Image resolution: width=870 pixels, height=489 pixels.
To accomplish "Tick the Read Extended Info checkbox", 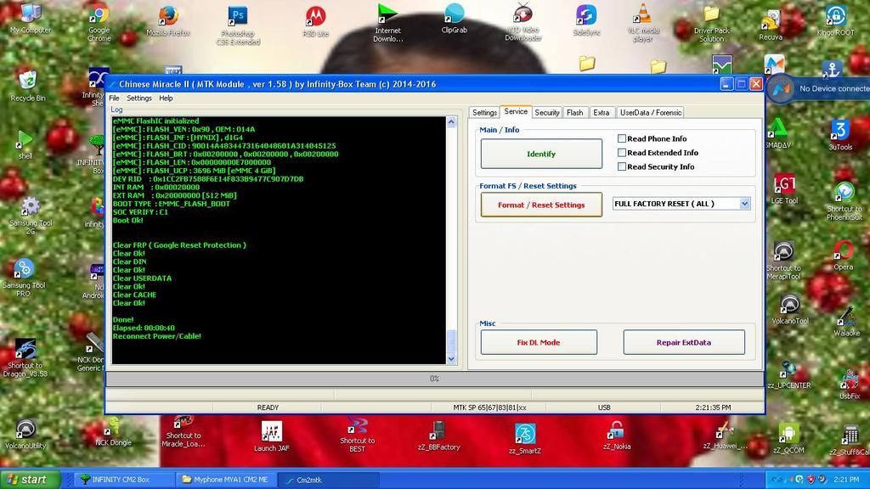I will tap(622, 153).
